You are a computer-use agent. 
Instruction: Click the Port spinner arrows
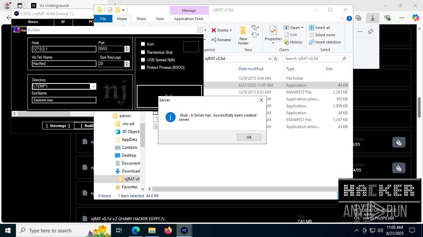point(127,49)
